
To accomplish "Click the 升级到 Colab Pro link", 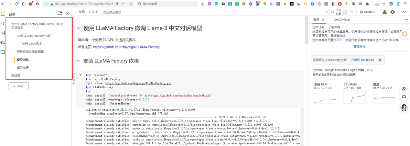I will coord(363,60).
